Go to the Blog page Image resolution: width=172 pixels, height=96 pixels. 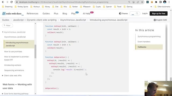(64, 14)
